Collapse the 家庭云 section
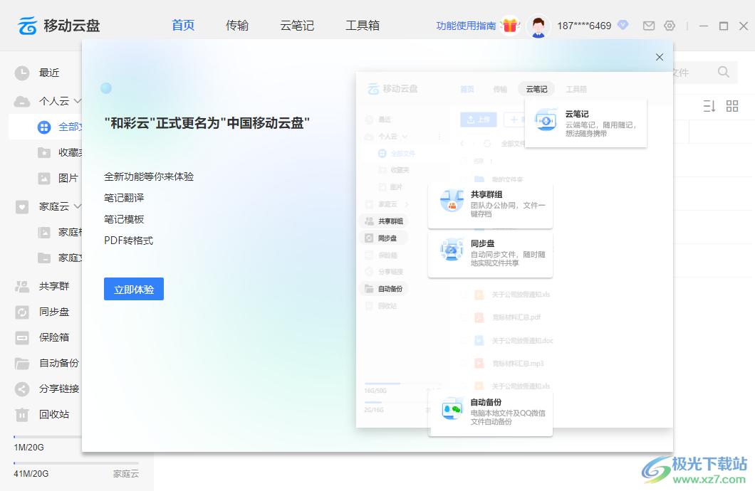This screenshot has width=755, height=491. (78, 206)
